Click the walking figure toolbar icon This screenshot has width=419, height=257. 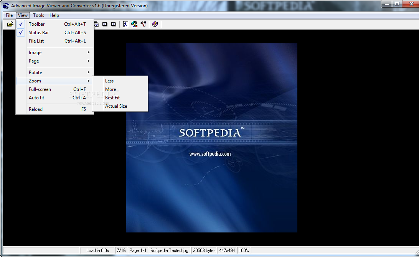125,24
